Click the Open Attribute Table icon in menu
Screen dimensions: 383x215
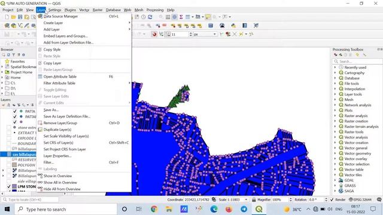coord(40,76)
